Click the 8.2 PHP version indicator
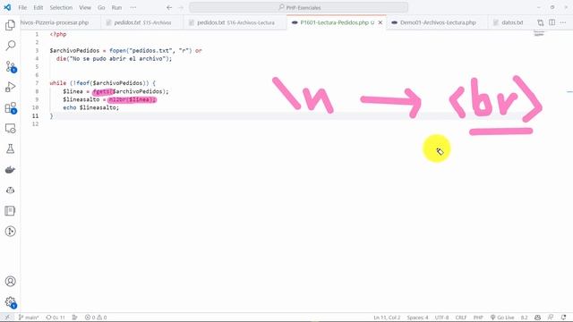 (x=524, y=318)
